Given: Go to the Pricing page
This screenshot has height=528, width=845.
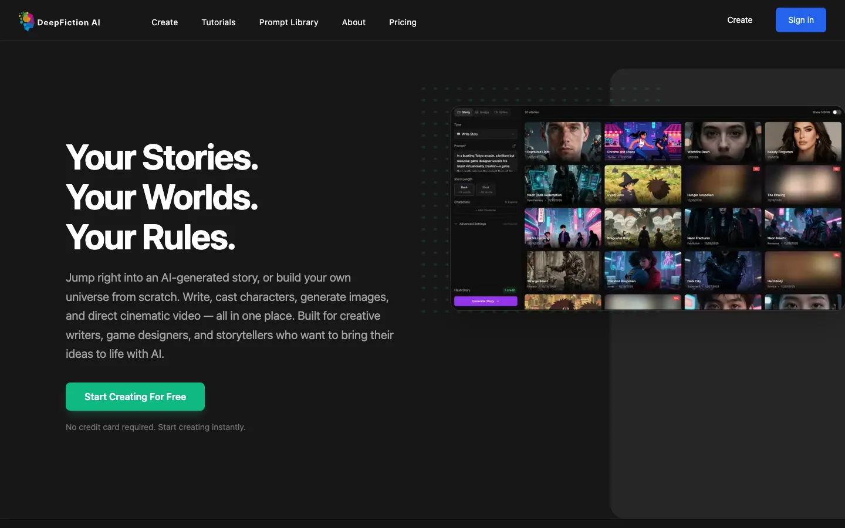Looking at the screenshot, I should tap(403, 22).
